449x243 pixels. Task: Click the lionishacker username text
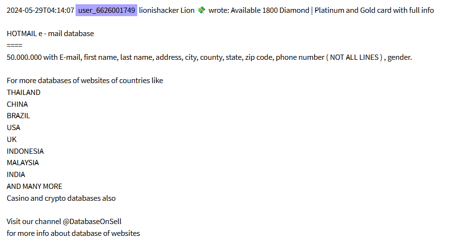point(159,10)
